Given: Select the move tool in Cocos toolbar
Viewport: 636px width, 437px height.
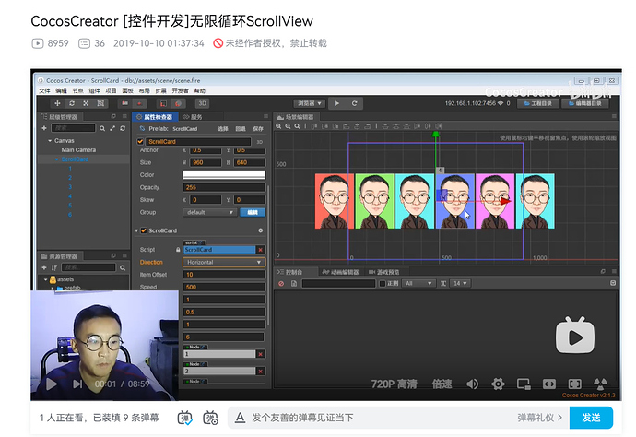Looking at the screenshot, I should coord(57,103).
